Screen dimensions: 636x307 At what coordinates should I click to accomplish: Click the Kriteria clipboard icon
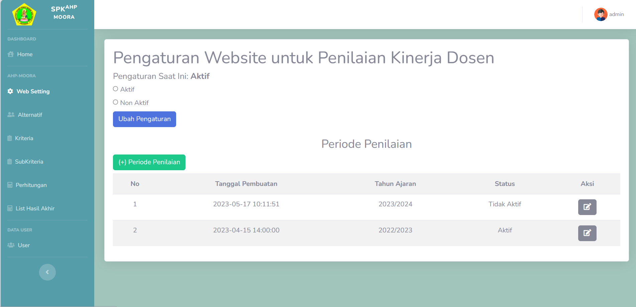10,138
